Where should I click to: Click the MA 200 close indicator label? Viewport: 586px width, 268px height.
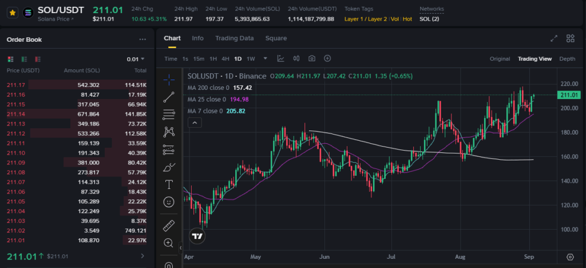coord(208,88)
